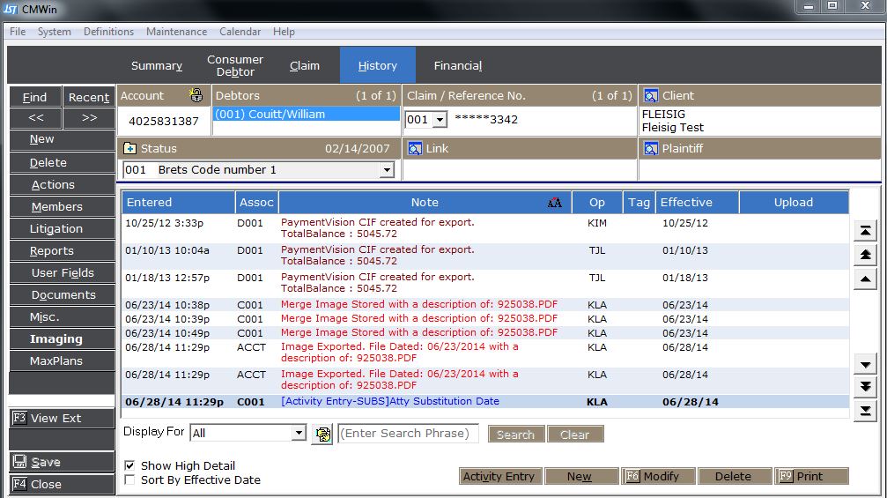
Task: Jump to first history entry arrow
Action: [866, 231]
